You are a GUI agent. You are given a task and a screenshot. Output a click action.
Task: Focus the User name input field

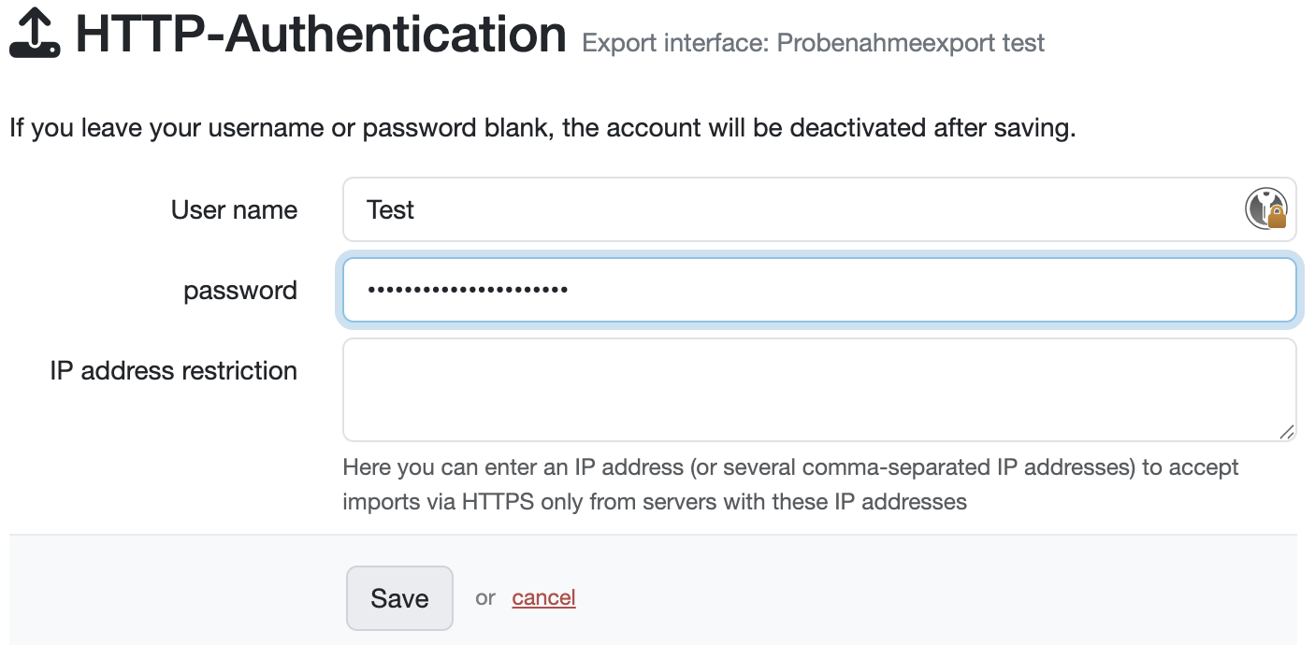click(x=795, y=209)
